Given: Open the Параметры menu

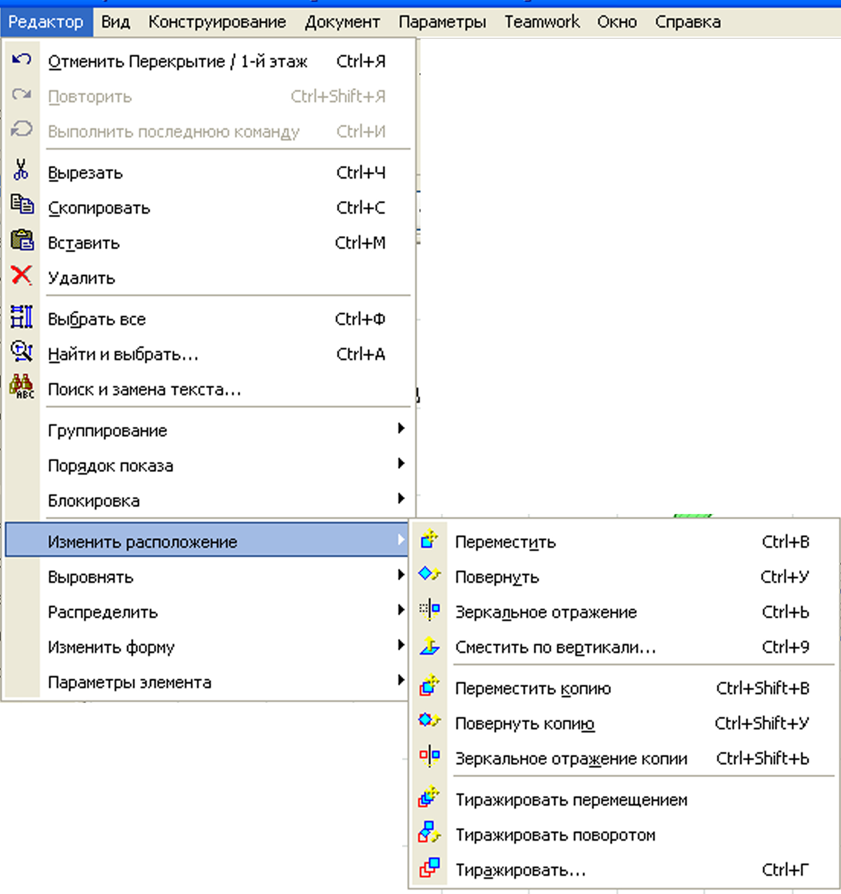Looking at the screenshot, I should pos(442,22).
